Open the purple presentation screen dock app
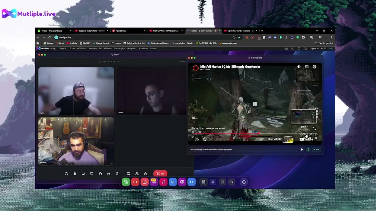This screenshot has height=211, width=376. 182,182
